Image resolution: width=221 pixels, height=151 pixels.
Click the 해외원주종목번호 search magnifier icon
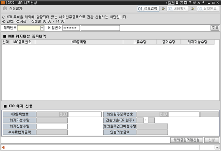[165, 114]
